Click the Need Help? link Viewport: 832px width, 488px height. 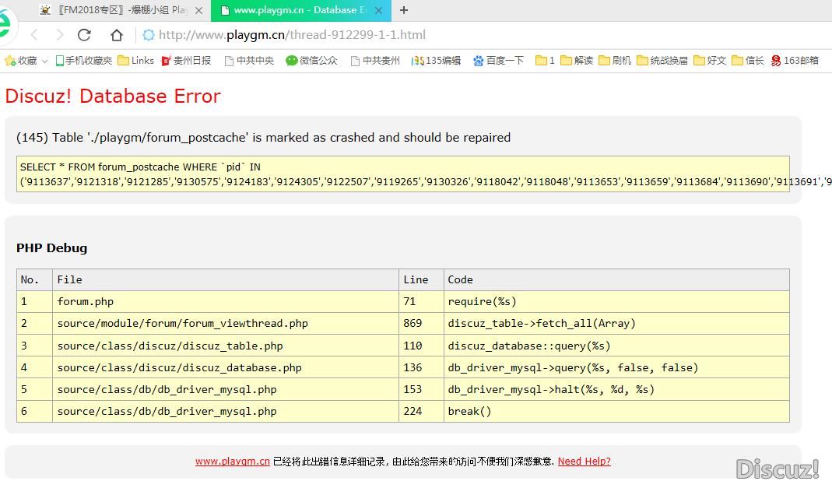[x=585, y=462]
